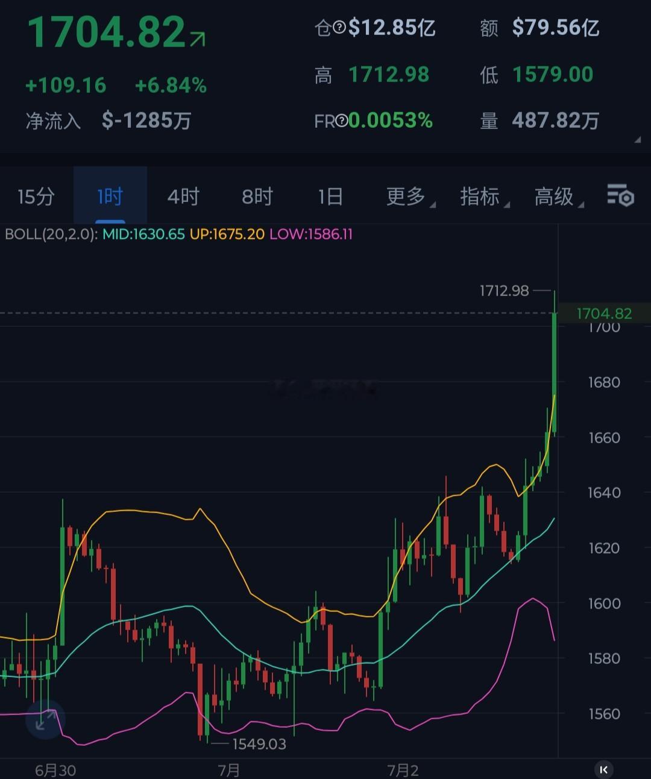Open the 更多 timeframe dropdown
The width and height of the screenshot is (651, 779).
pyautogui.click(x=410, y=197)
